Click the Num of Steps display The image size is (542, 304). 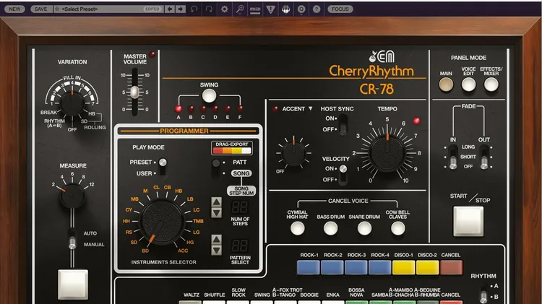tap(239, 207)
